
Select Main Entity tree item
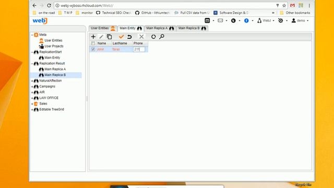point(52,57)
